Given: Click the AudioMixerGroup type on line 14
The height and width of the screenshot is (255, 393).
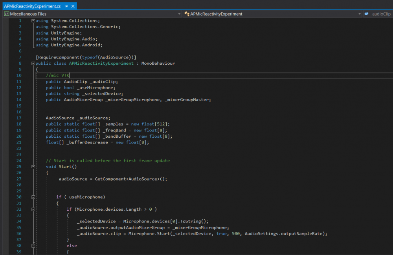Looking at the screenshot, I should [x=83, y=100].
